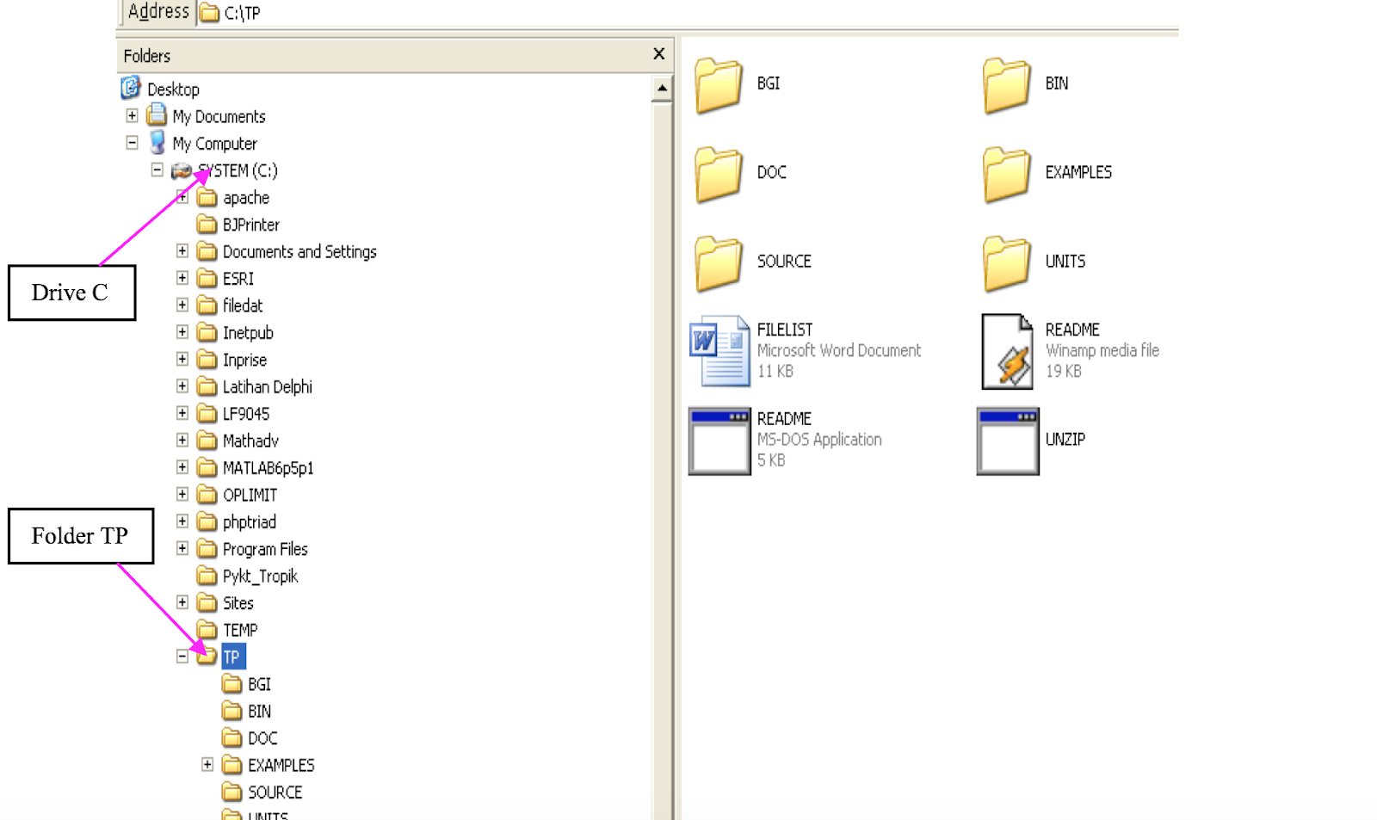Click the scrollbar up arrow in folder tree
Screen dimensions: 1377x820
coord(661,86)
